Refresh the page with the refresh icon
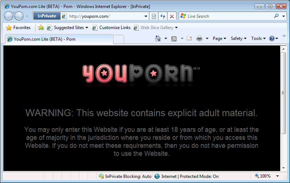The height and width of the screenshot is (183, 290). tap(163, 16)
